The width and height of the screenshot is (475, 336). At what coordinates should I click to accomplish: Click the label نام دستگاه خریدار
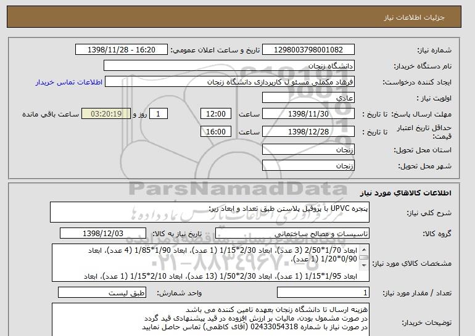tap(423, 66)
